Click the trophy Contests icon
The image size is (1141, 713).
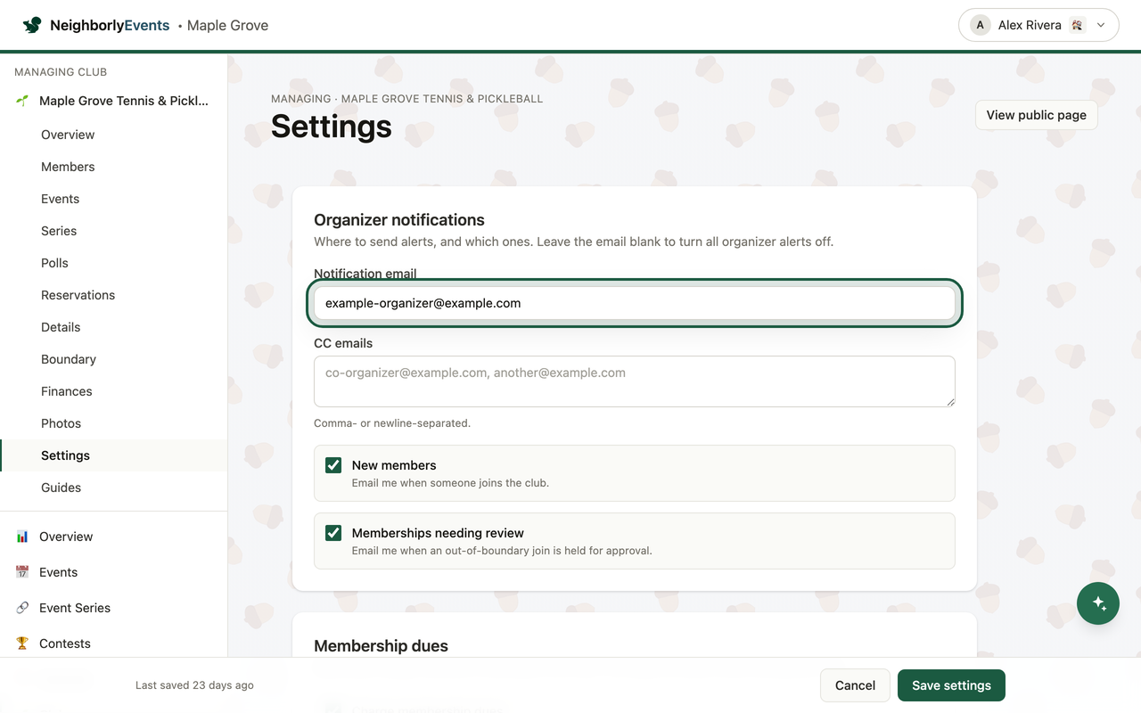(22, 643)
